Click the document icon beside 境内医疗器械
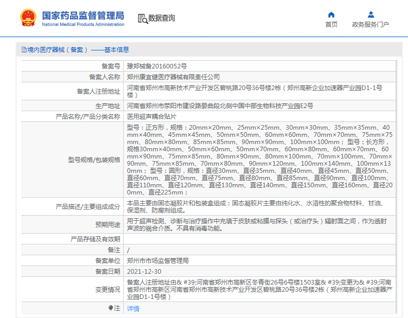The image size is (408, 318). click(24, 49)
